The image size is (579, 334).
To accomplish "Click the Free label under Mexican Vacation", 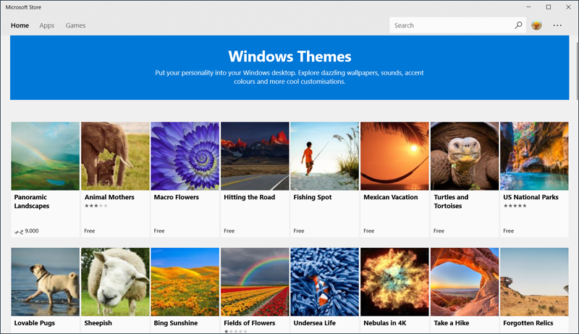I will pyautogui.click(x=368, y=231).
